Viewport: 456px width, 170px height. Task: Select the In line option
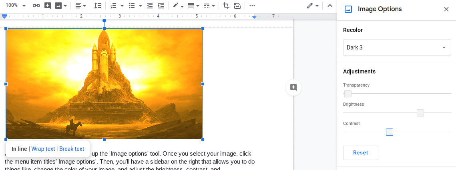point(19,149)
